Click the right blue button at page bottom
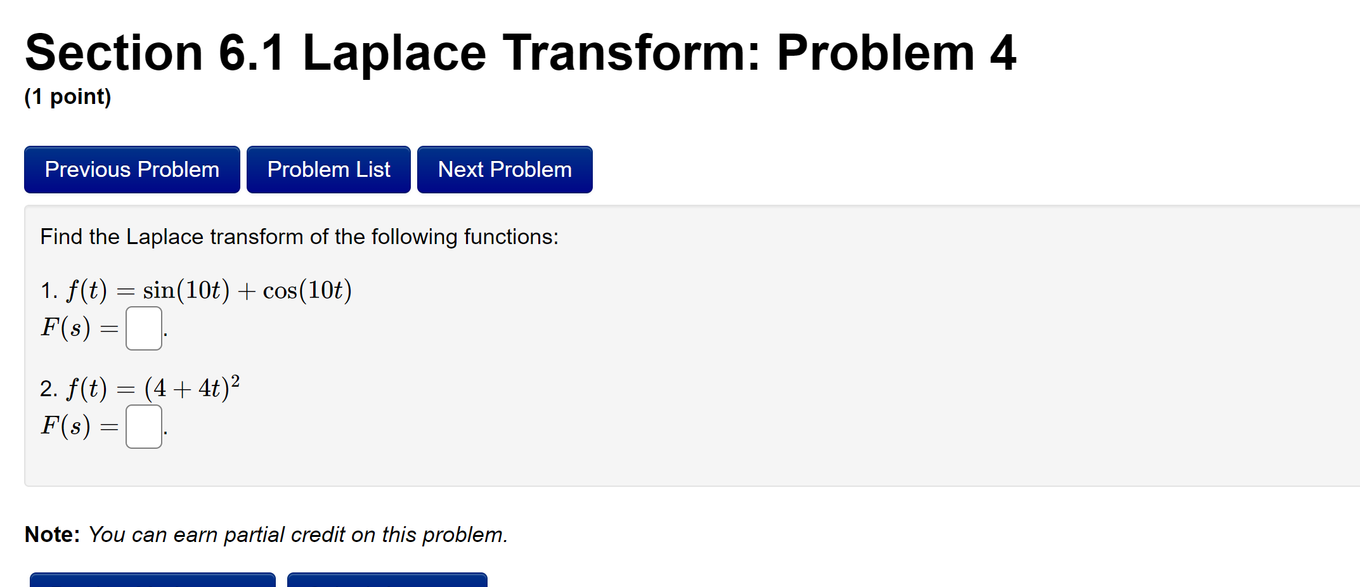 pyautogui.click(x=387, y=580)
